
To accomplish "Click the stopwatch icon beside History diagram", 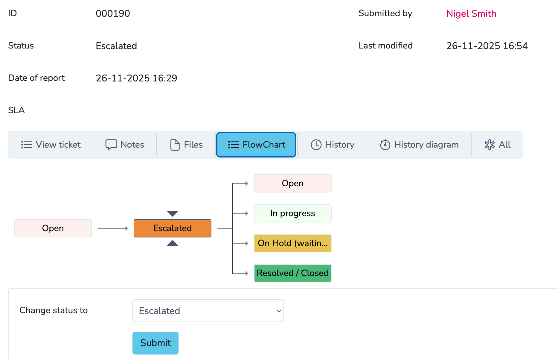I will pos(385,145).
